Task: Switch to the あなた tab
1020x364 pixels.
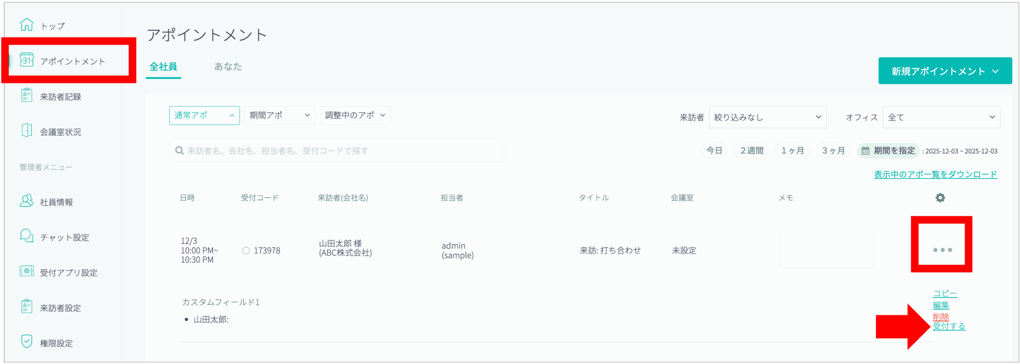Action: click(x=228, y=67)
